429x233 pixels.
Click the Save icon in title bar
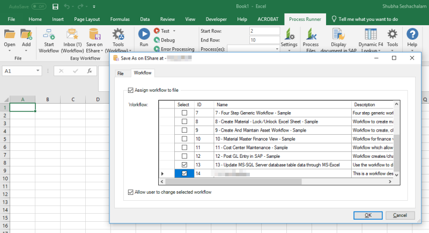point(56,6)
